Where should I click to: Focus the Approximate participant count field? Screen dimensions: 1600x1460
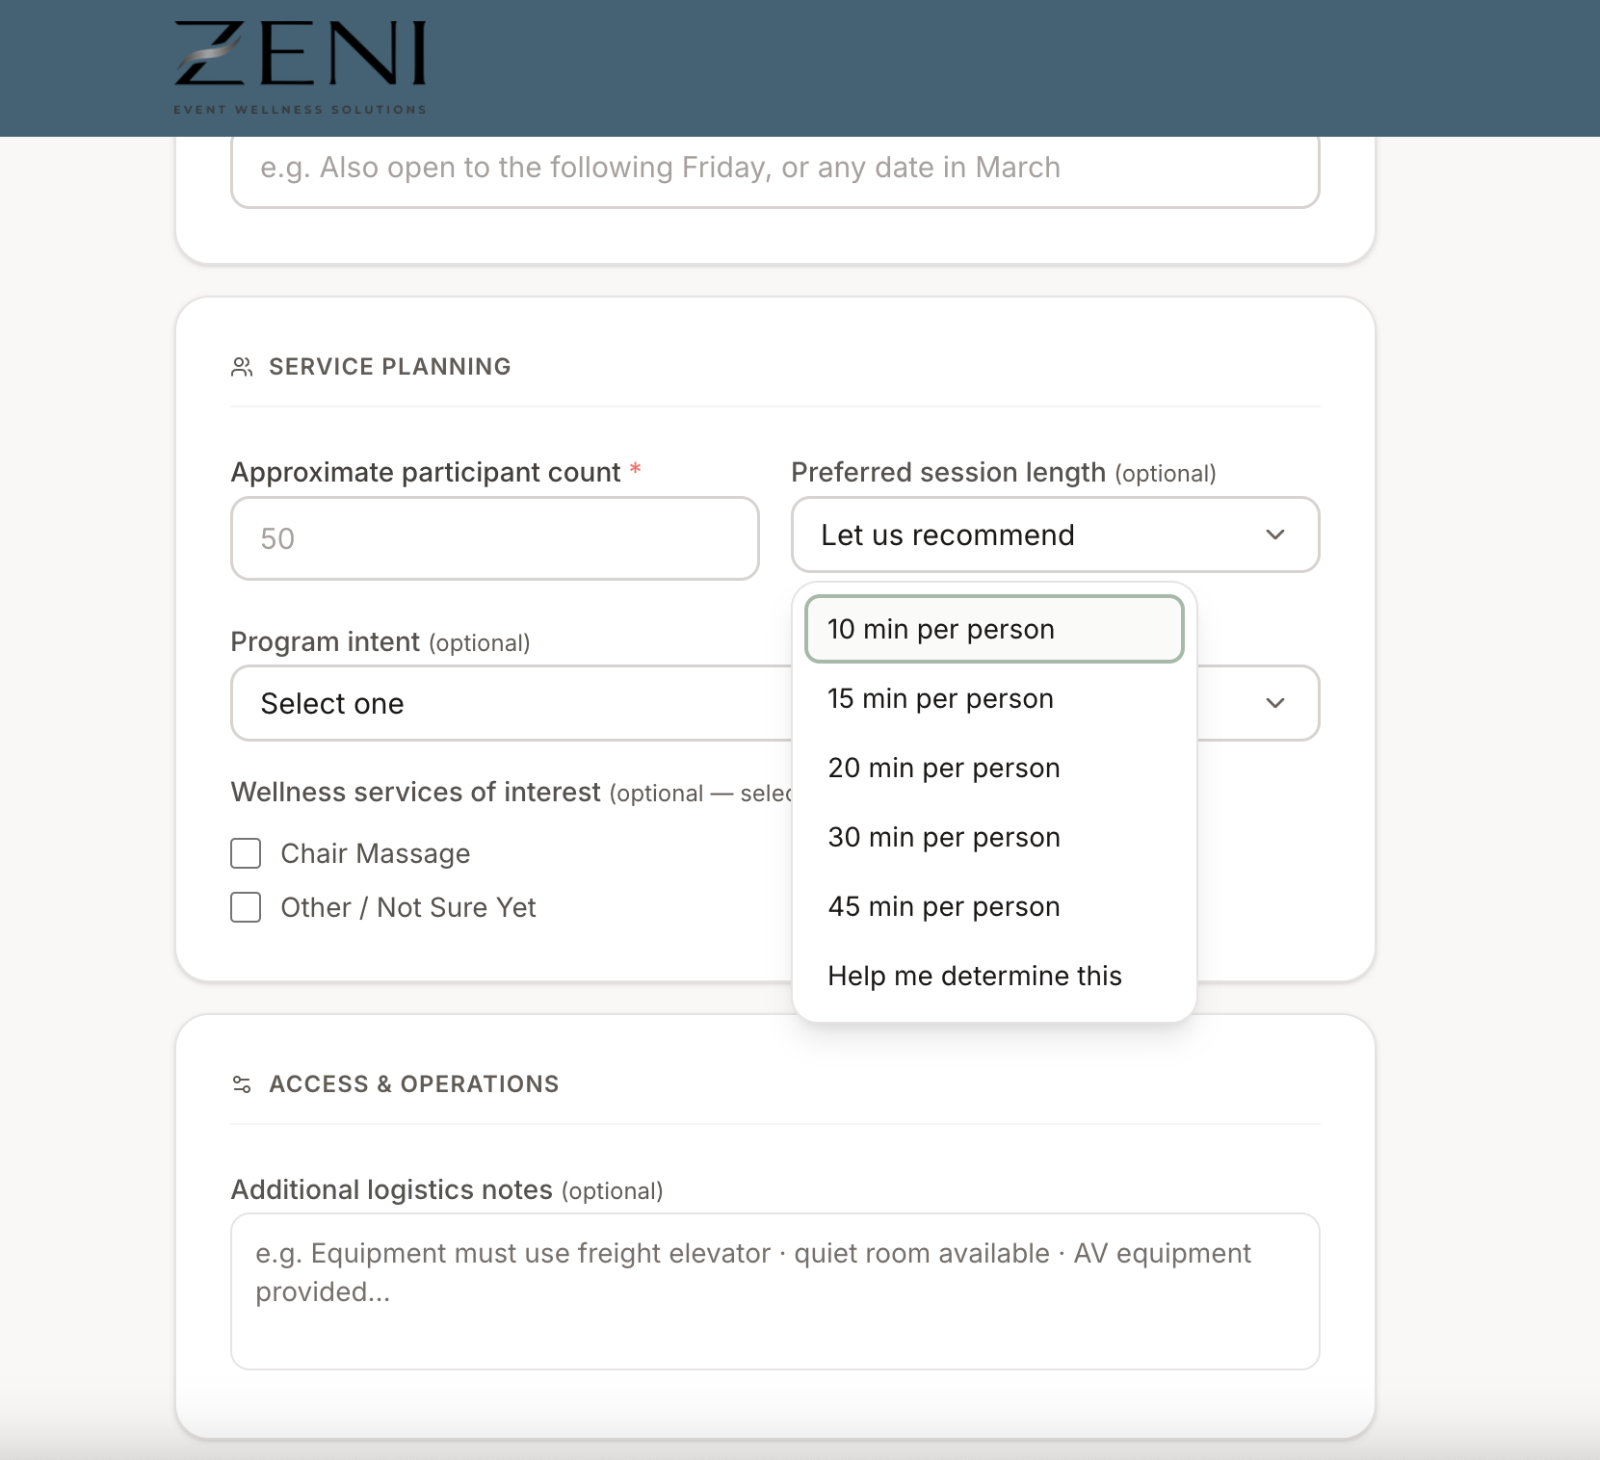tap(495, 538)
